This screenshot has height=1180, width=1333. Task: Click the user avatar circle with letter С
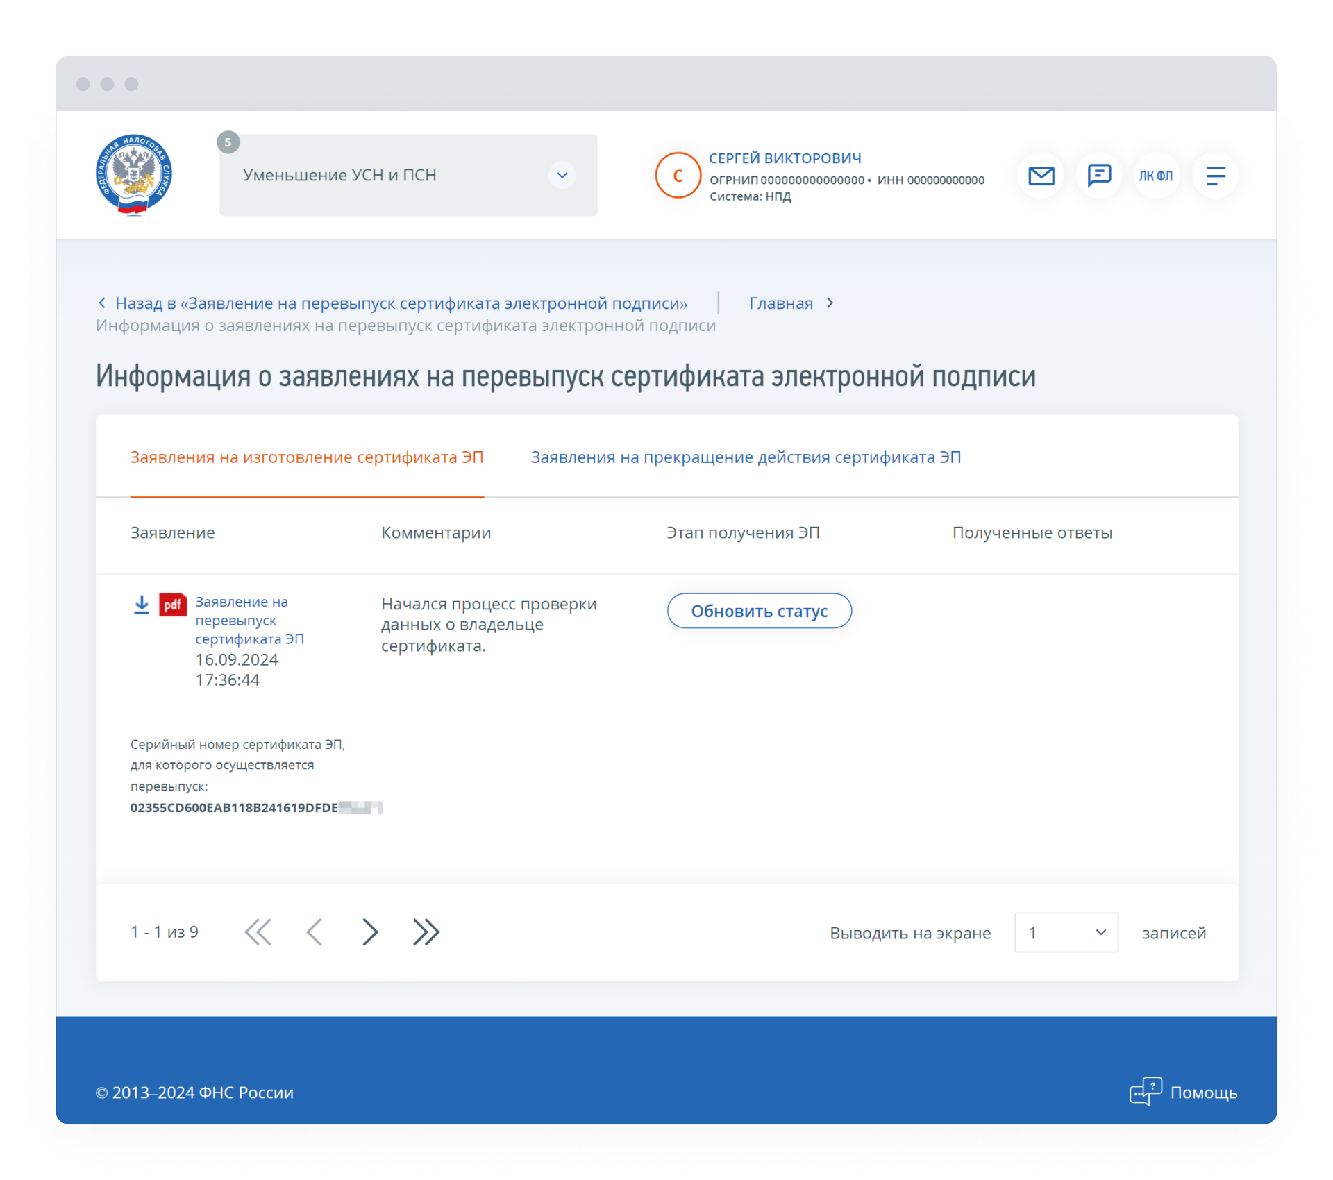click(678, 176)
